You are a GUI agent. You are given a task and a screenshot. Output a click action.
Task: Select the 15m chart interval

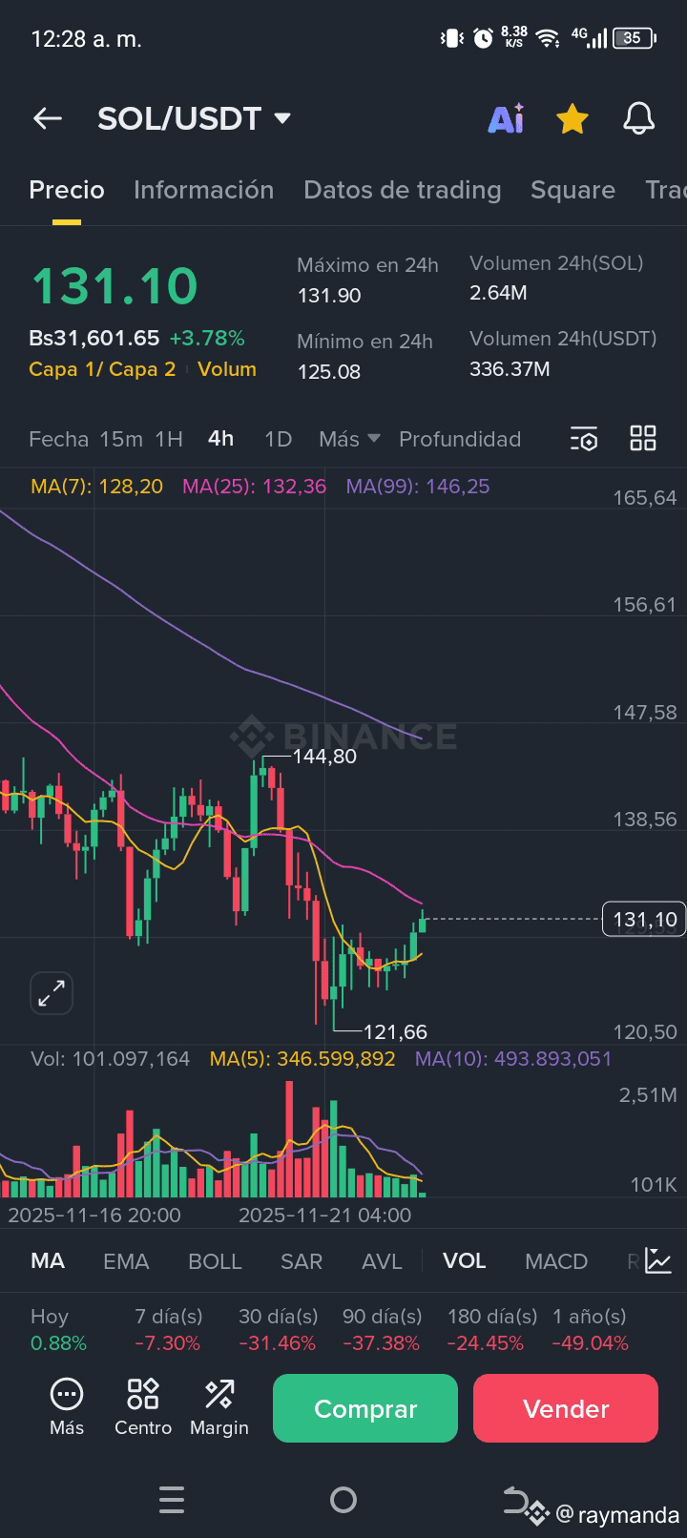pyautogui.click(x=121, y=439)
